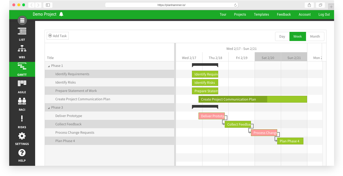Screen dimensions: 343x176
Task: Open the Agile board icon
Action: tap(22, 83)
